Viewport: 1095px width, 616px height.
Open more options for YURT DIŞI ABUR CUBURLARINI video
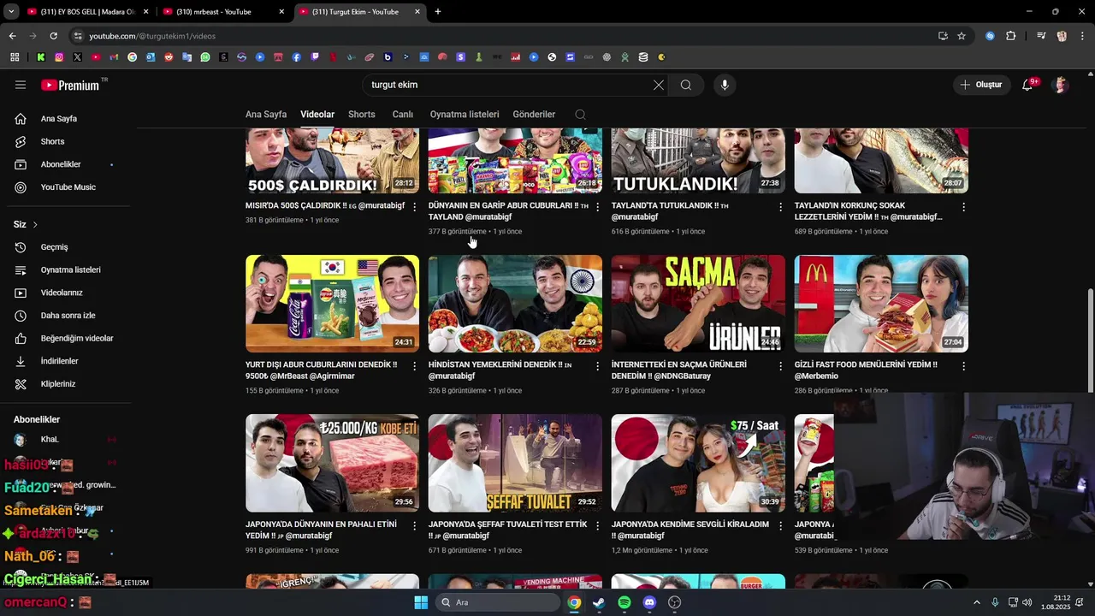[x=415, y=366]
